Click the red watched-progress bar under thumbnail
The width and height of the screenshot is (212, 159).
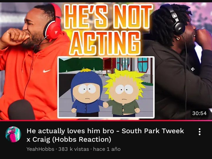point(106,121)
